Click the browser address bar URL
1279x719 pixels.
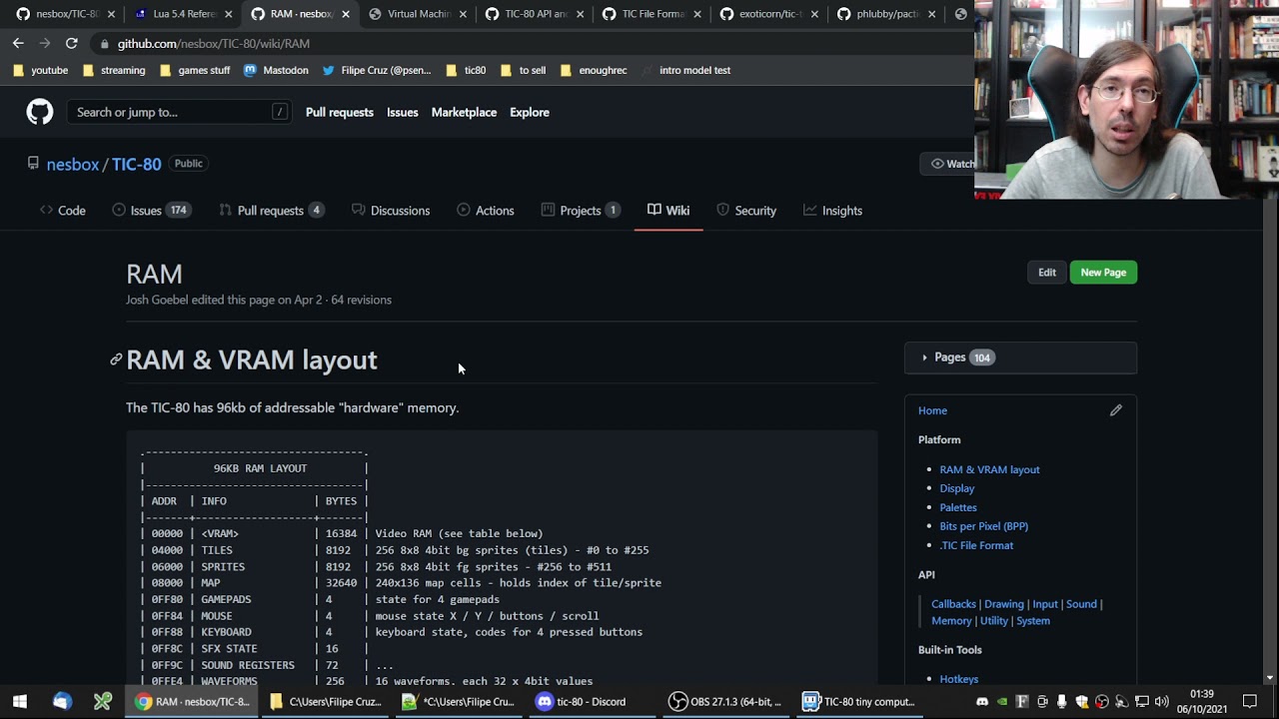(x=214, y=43)
